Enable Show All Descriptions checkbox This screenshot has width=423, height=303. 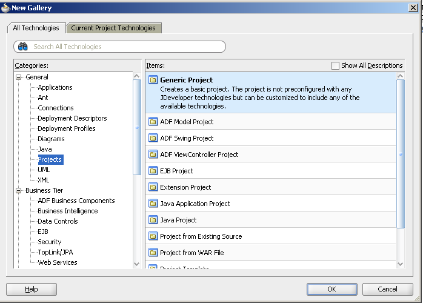[335, 65]
